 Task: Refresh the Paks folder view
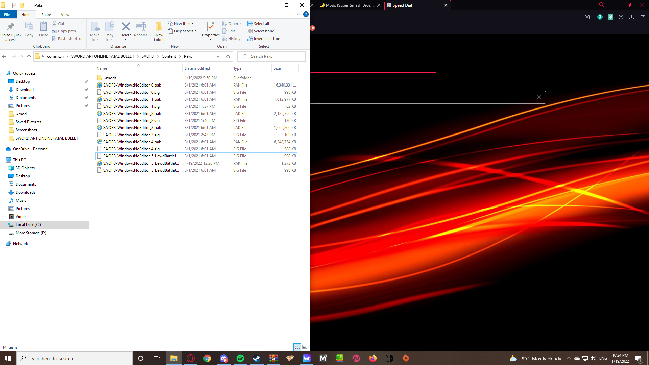[x=228, y=56]
